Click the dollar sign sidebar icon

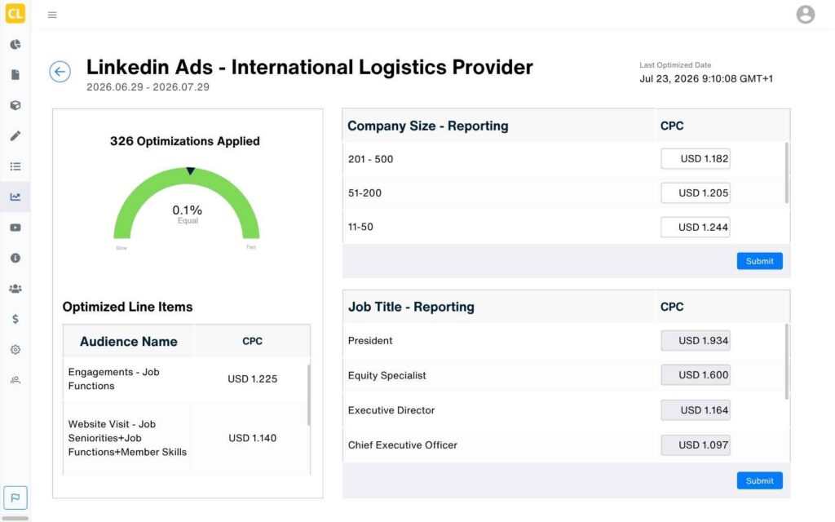15,319
